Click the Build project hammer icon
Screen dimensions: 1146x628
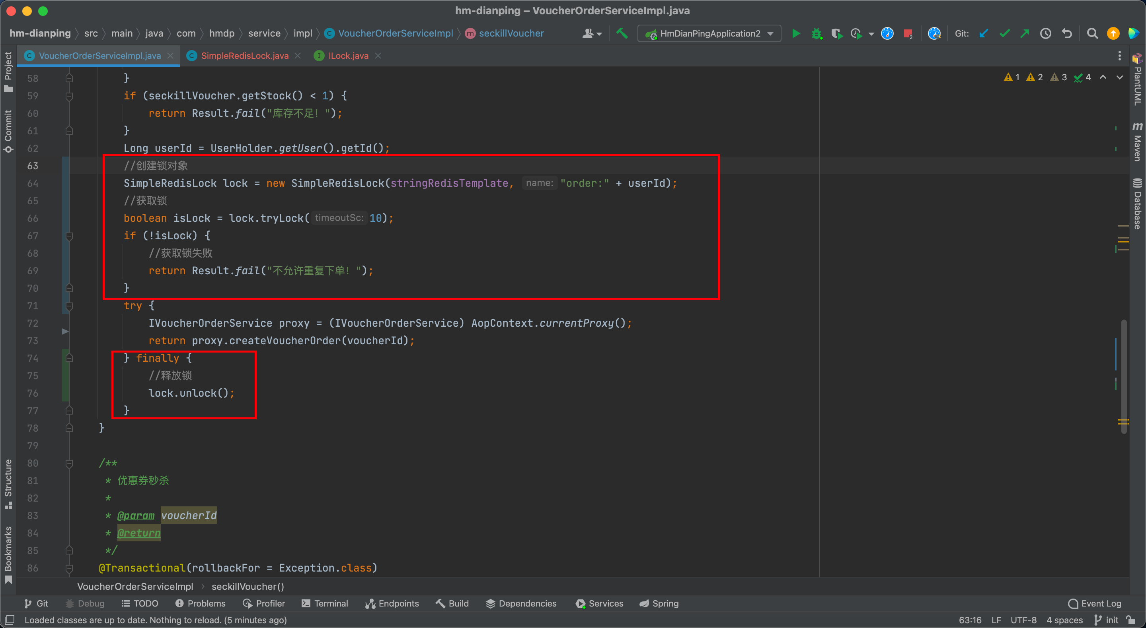(622, 33)
